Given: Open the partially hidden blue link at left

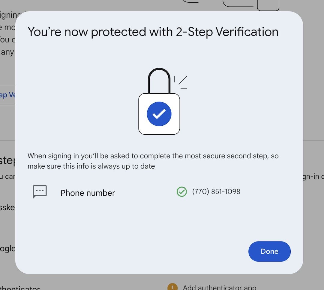Looking at the screenshot, I should coord(7,95).
